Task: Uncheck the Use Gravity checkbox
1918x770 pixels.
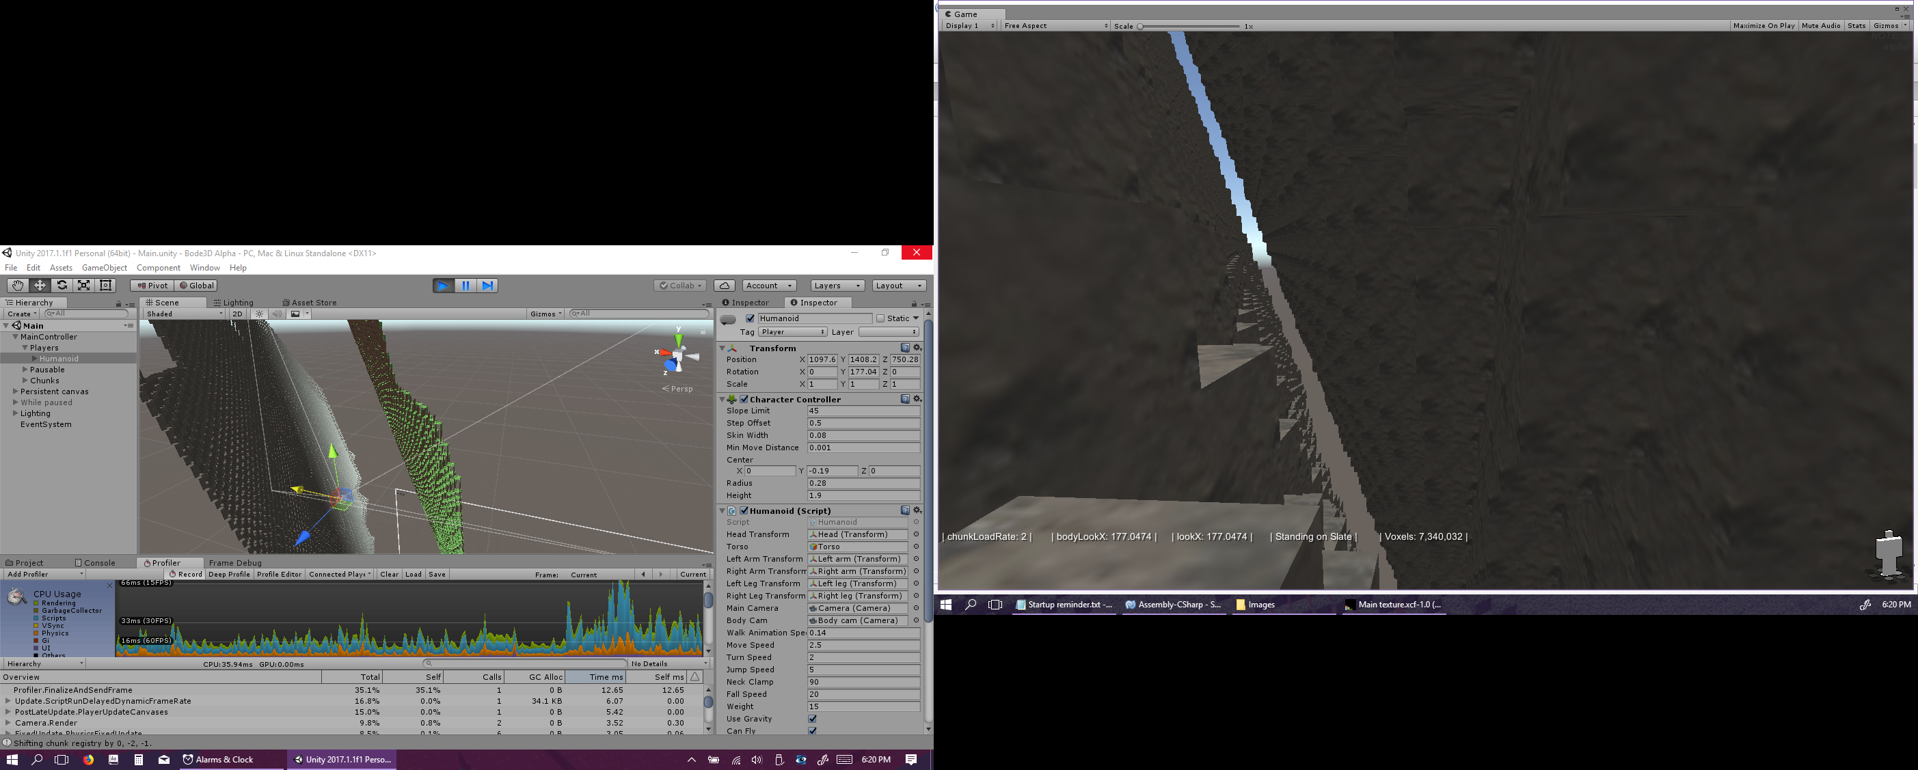Action: [812, 719]
